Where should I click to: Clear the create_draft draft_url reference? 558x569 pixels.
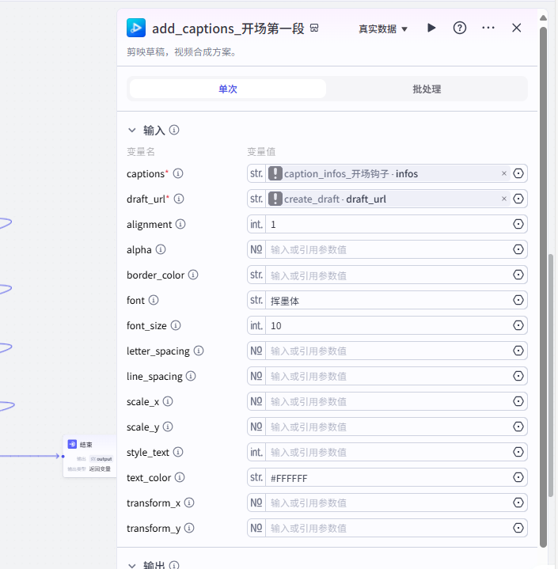point(504,199)
